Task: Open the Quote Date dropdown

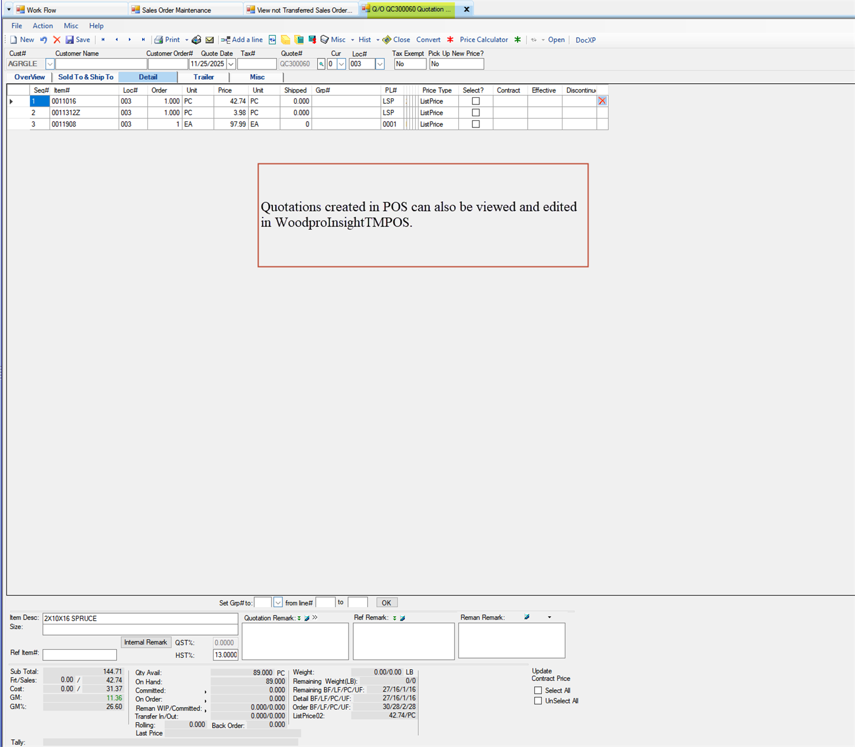Action: pyautogui.click(x=231, y=64)
